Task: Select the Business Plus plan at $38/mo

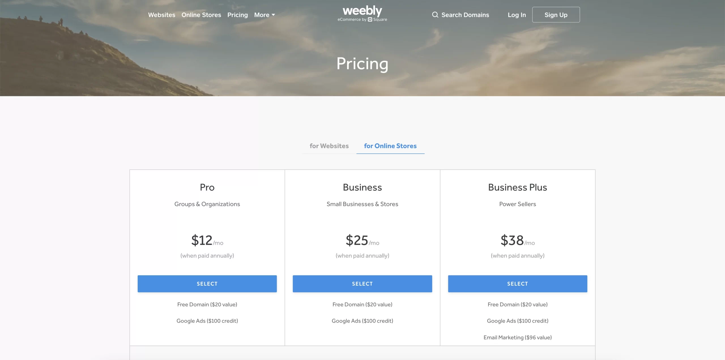Action: [517, 284]
